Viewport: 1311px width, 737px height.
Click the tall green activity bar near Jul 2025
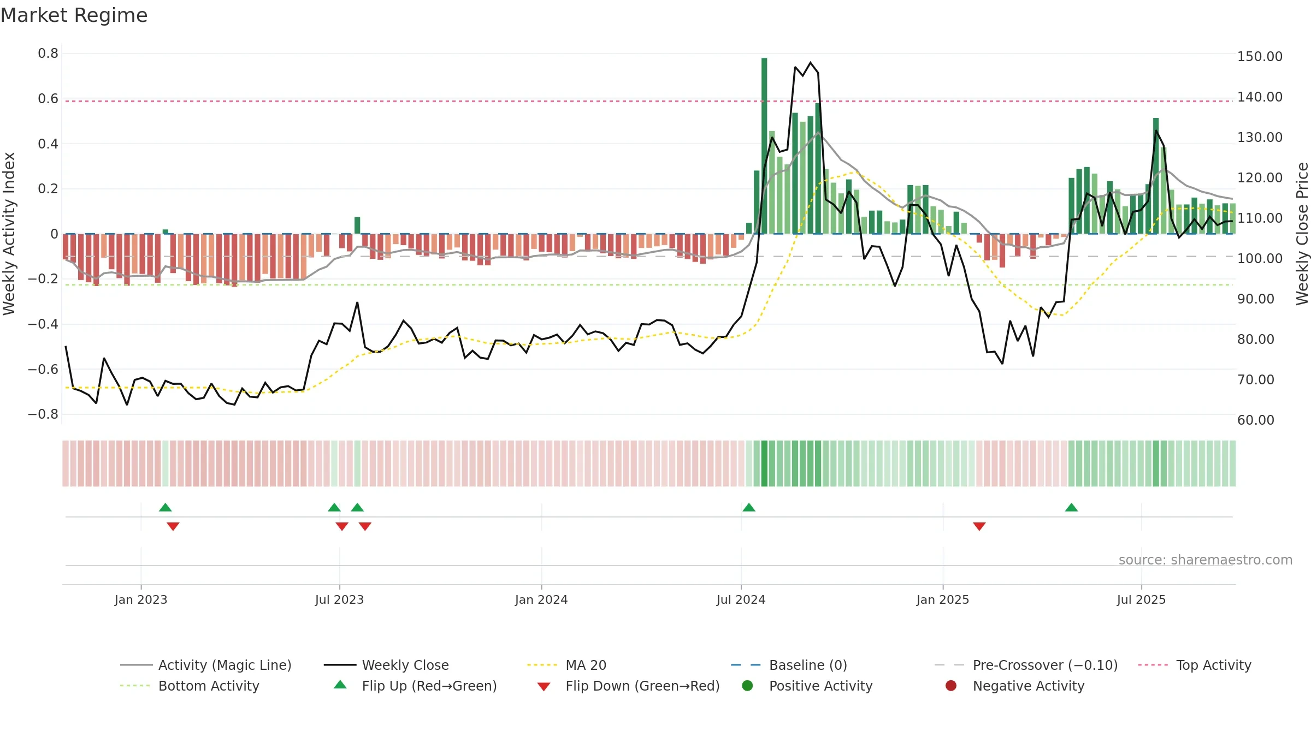click(1156, 176)
